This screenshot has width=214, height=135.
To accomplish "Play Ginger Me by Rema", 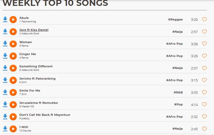I will click(13, 56).
